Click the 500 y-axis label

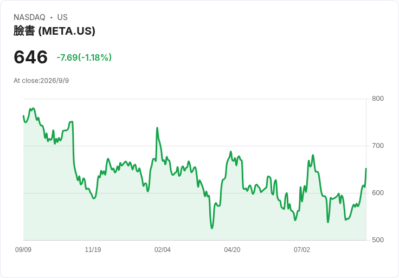coord(378,240)
